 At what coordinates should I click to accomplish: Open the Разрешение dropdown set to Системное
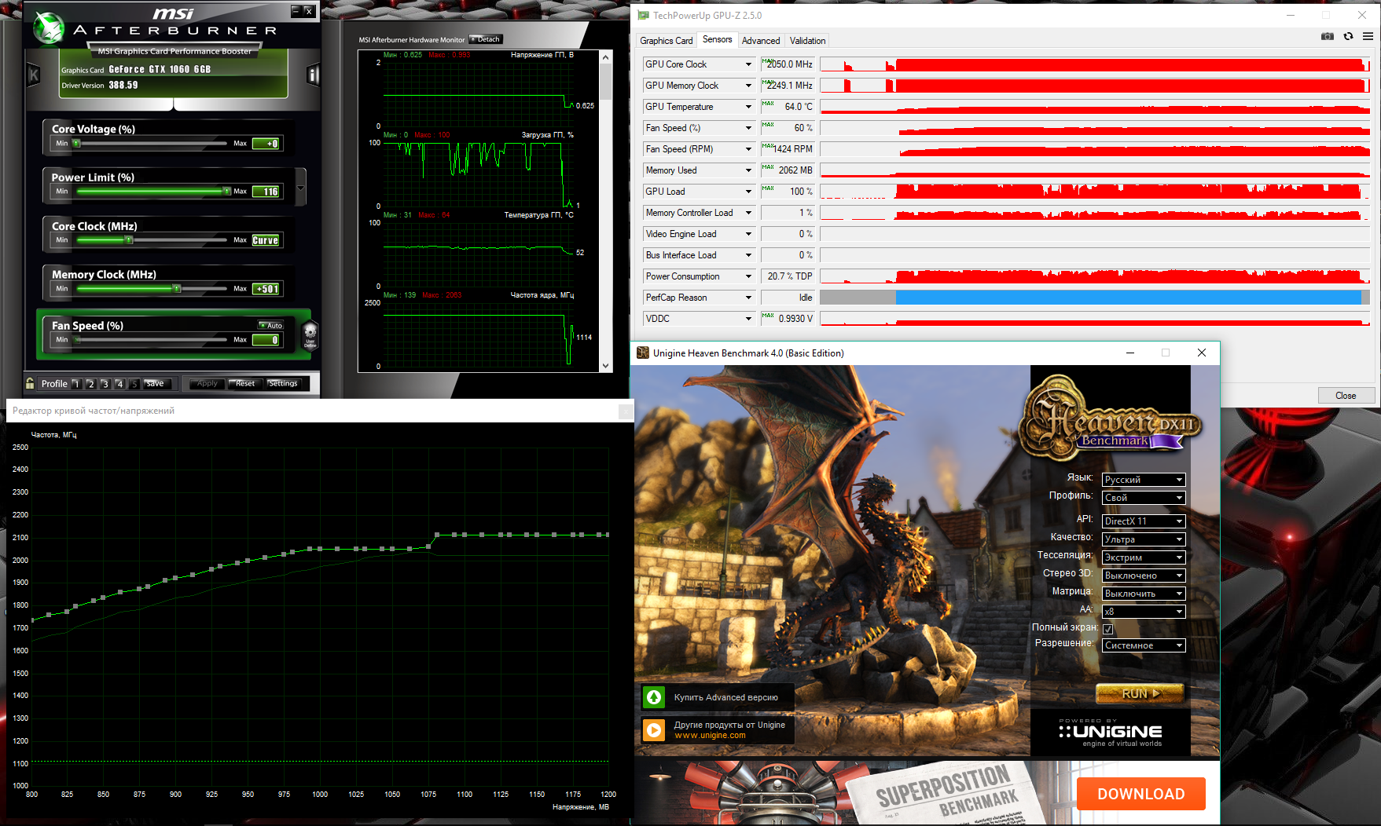tap(1144, 645)
